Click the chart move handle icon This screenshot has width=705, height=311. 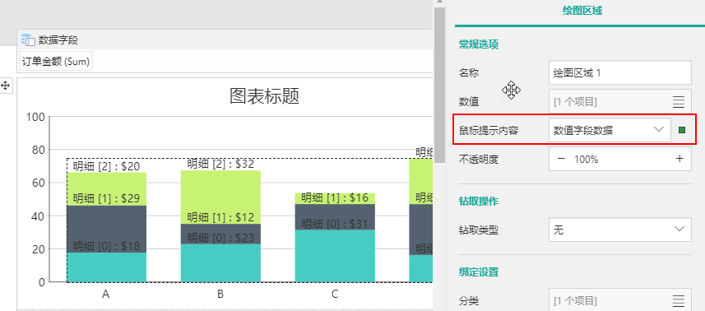click(x=6, y=86)
